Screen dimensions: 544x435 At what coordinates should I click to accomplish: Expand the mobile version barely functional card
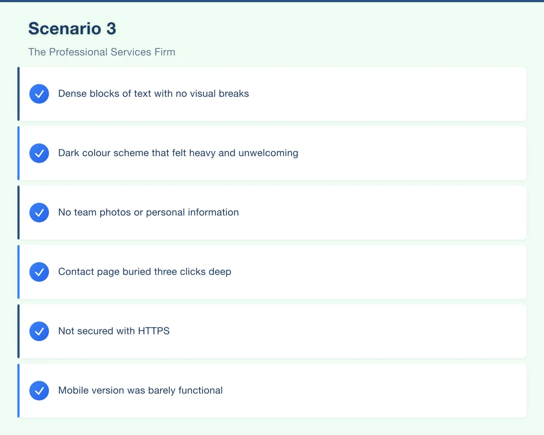272,390
